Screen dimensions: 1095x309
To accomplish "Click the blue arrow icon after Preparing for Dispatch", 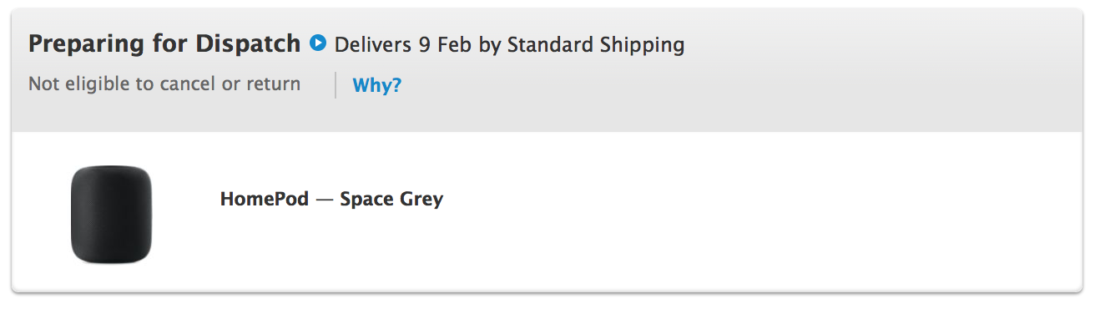I will (317, 43).
